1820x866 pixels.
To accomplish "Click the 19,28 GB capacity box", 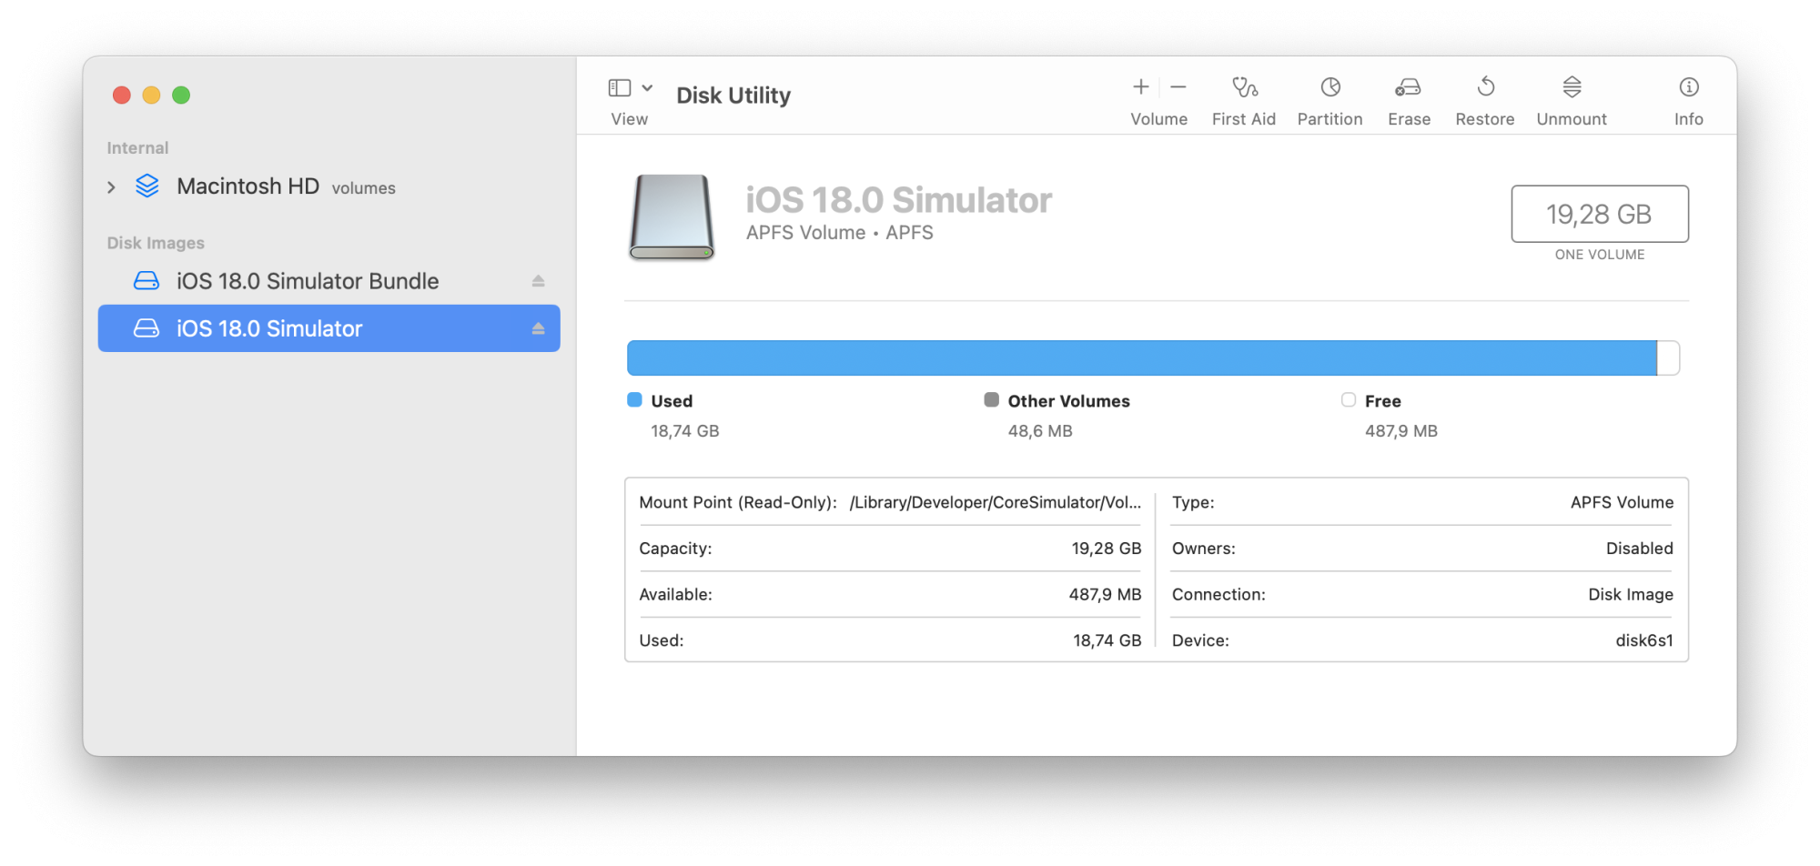I will tap(1600, 214).
